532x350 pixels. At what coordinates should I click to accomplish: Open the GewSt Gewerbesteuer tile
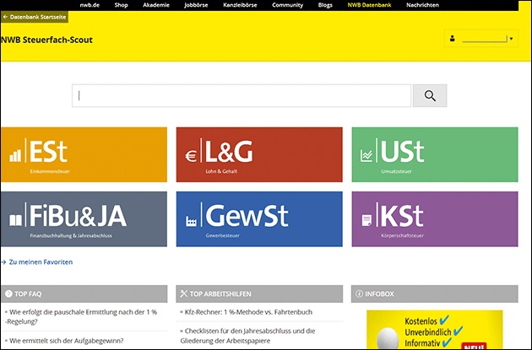coord(258,219)
